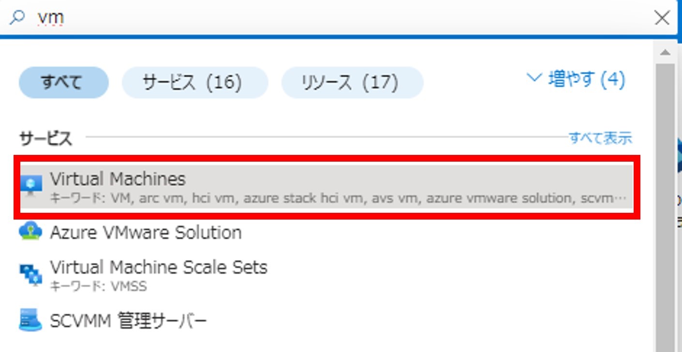Clear the search box with X

click(x=662, y=18)
